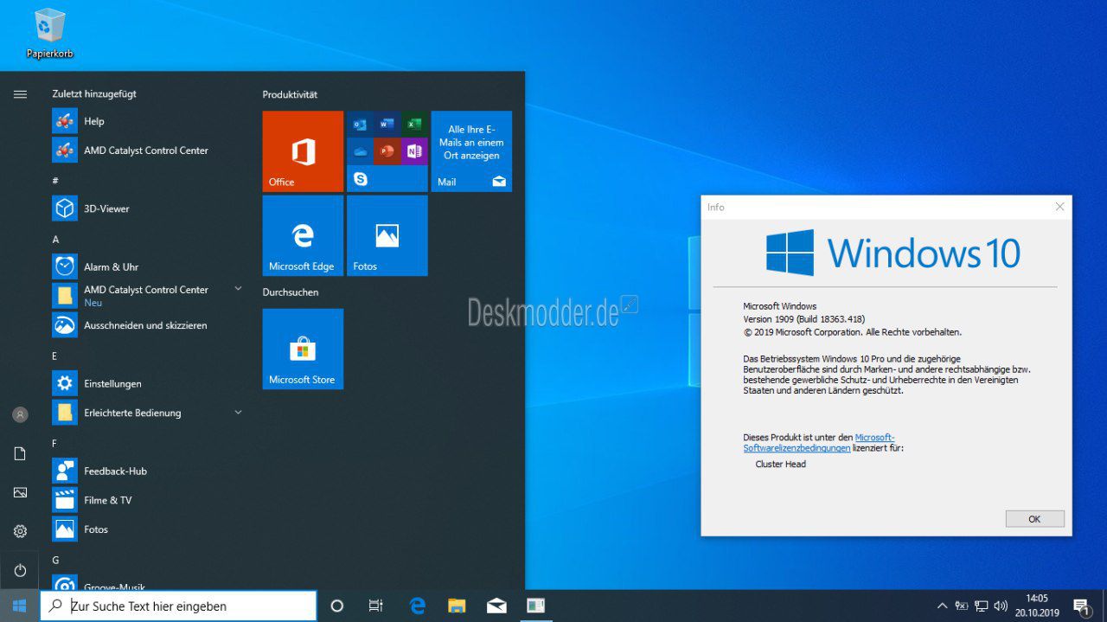The height and width of the screenshot is (622, 1107).
Task: Click the letter A section header
Action: 55,239
